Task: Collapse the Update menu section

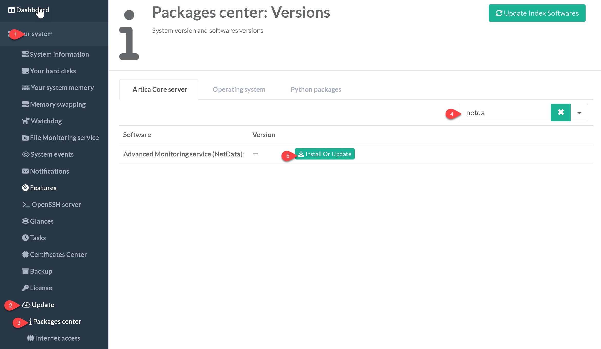Action: pyautogui.click(x=43, y=305)
